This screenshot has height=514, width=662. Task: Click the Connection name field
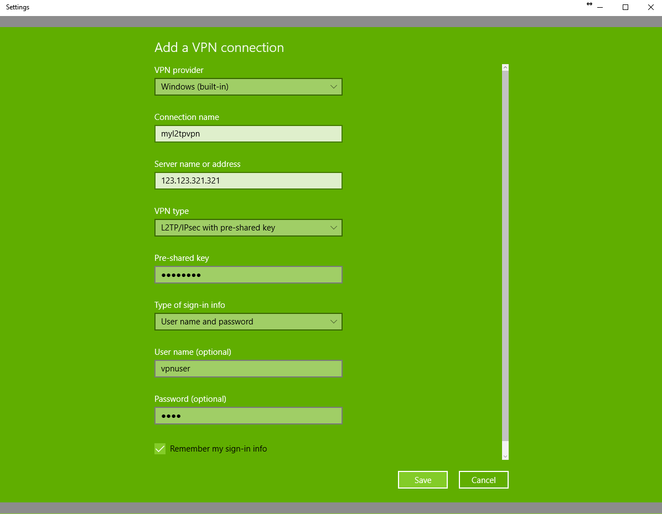pyautogui.click(x=248, y=134)
